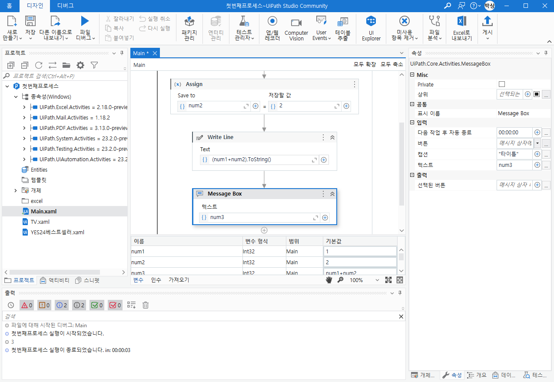
Task: Collapse the Message Box activity
Action: [x=332, y=194]
